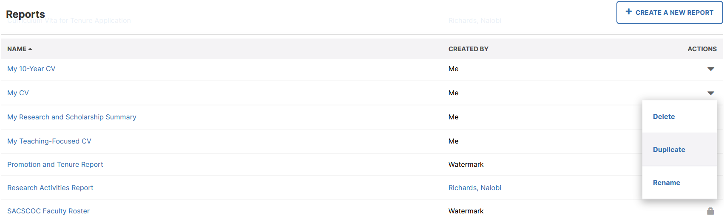Open the My 10-Year CV report

(31, 69)
